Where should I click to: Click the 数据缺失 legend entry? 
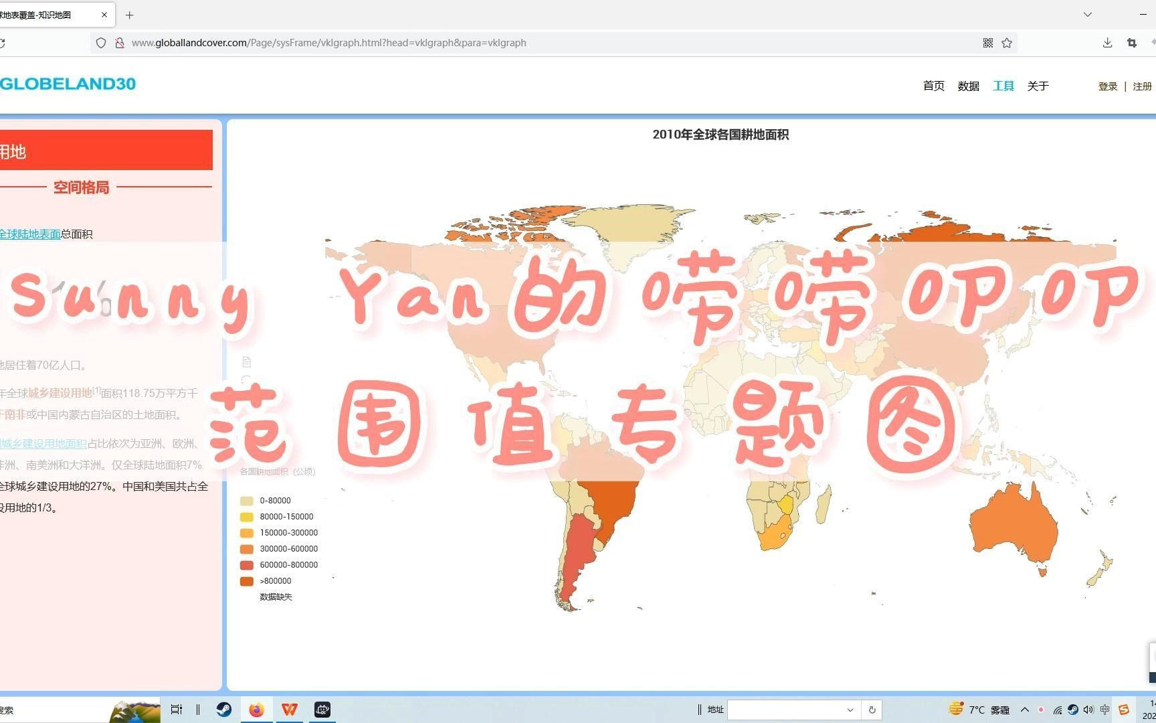[274, 596]
